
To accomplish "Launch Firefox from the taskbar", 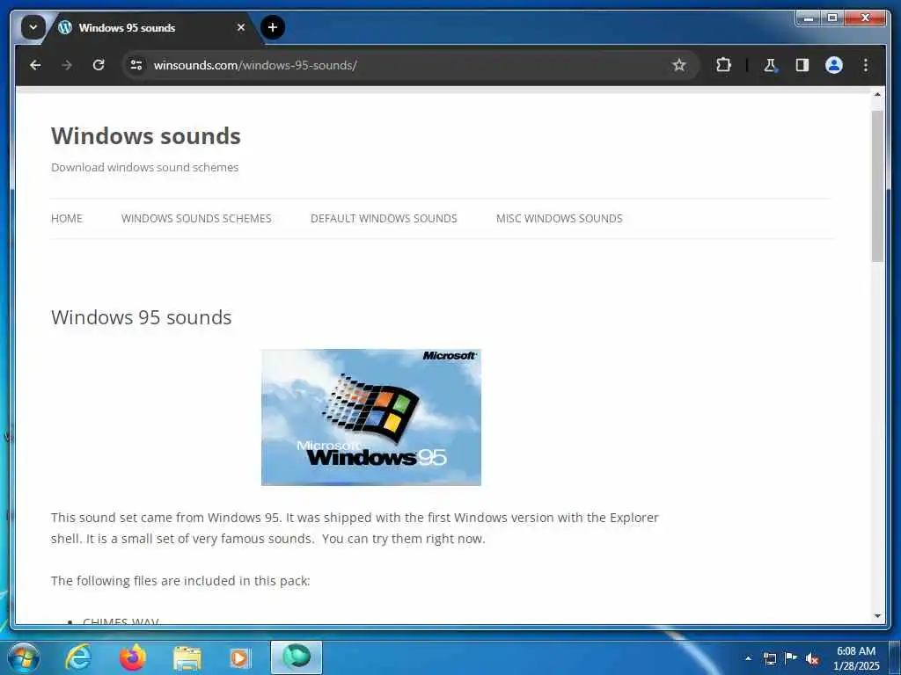I will pyautogui.click(x=132, y=657).
